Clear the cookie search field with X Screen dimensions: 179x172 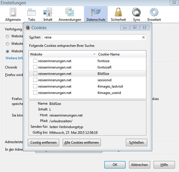[143, 37]
